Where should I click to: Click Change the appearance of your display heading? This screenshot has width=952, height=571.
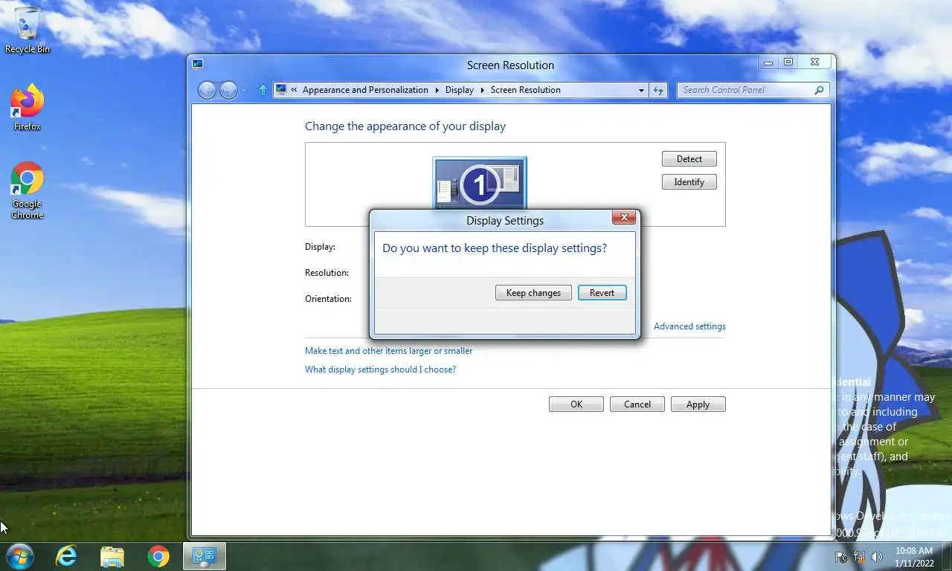(x=405, y=126)
